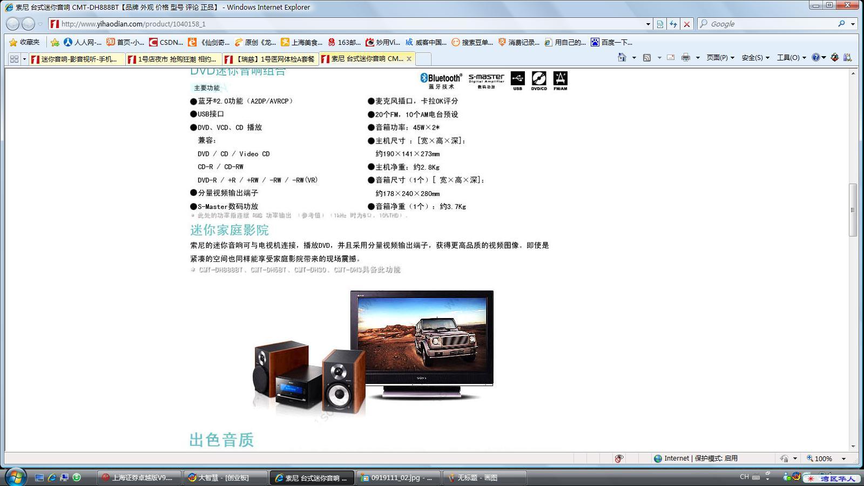
Task: Switch to the 迷你音响-影音视听 tab
Action: pos(77,59)
